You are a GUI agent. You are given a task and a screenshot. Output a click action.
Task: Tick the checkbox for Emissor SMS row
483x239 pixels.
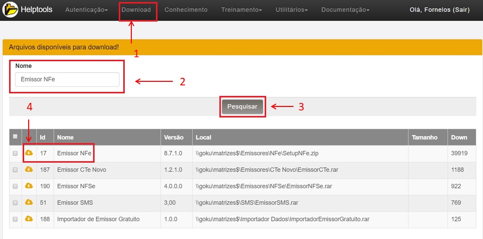pyautogui.click(x=15, y=203)
